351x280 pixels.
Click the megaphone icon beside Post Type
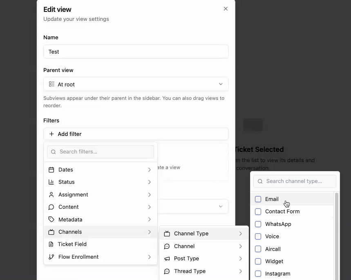tap(167, 259)
